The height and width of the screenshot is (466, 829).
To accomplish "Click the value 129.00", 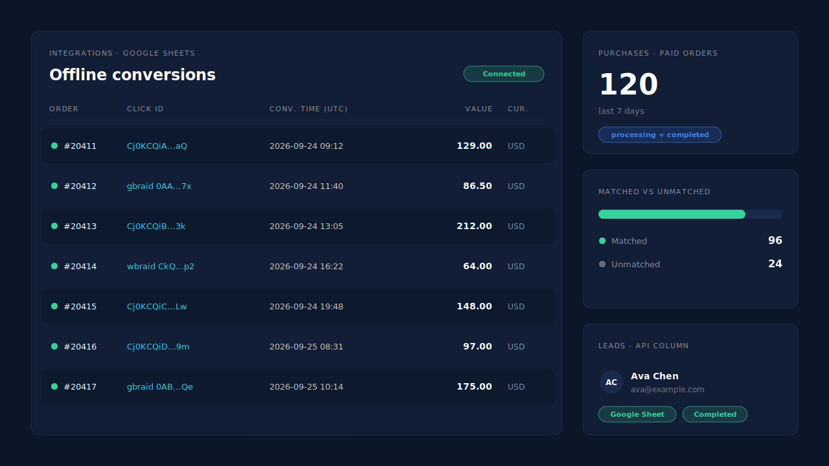I will tap(474, 146).
